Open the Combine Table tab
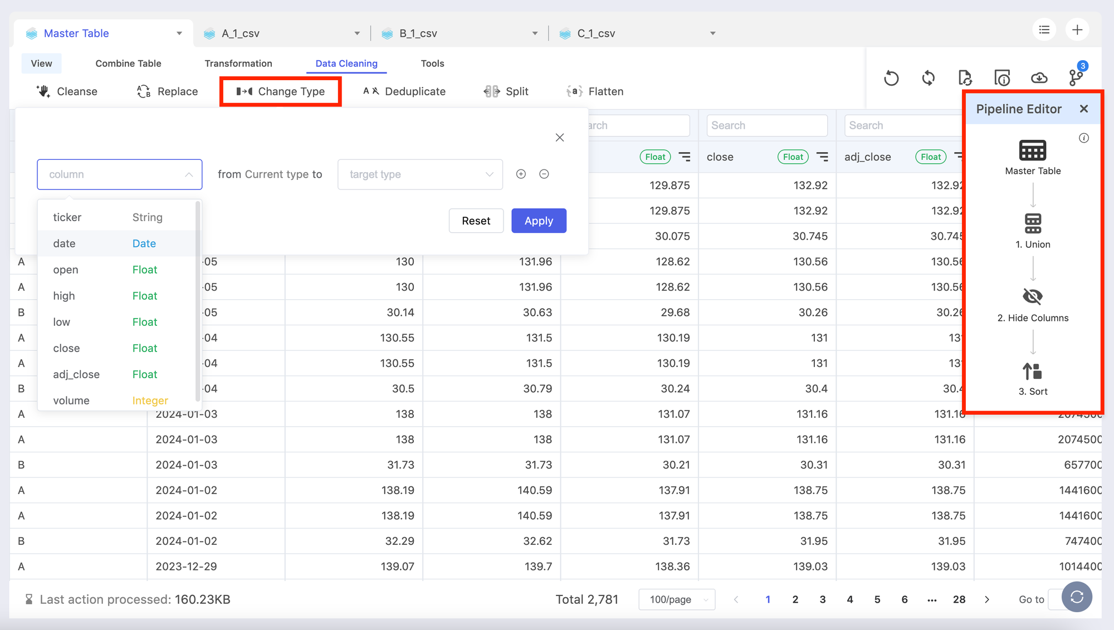 tap(128, 64)
